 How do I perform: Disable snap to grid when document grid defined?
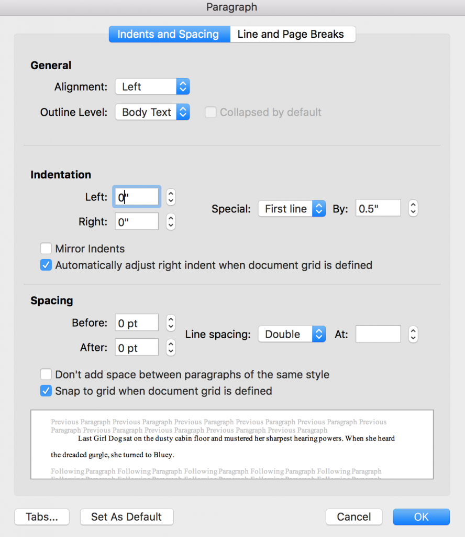pos(46,391)
